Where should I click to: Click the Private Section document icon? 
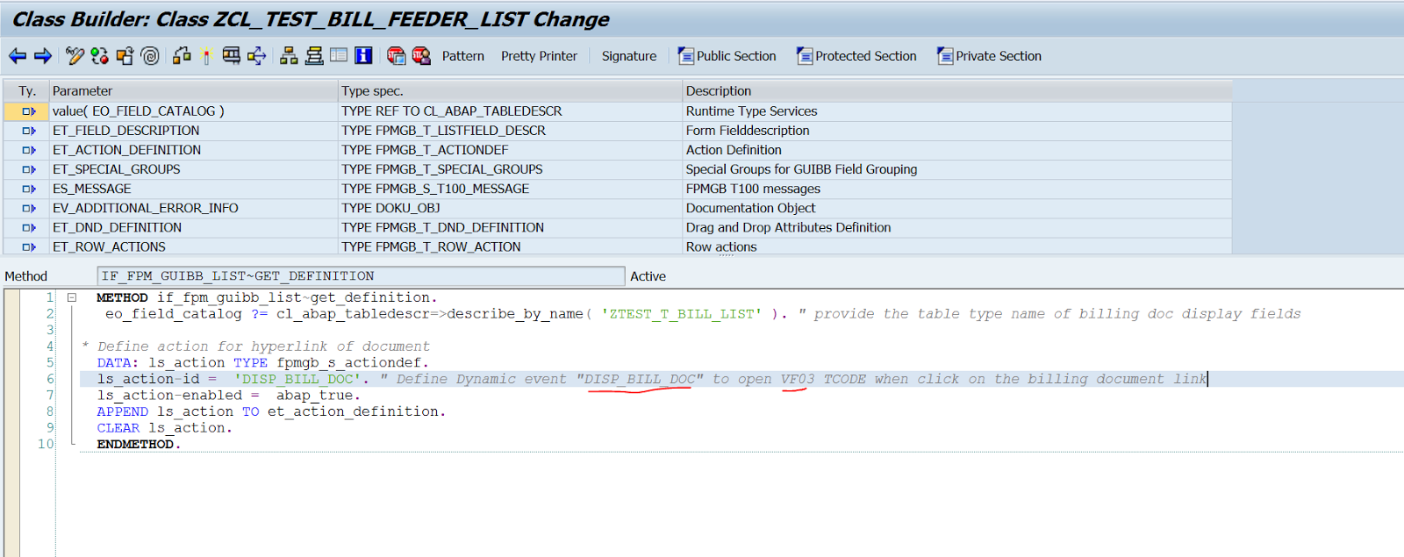945,56
